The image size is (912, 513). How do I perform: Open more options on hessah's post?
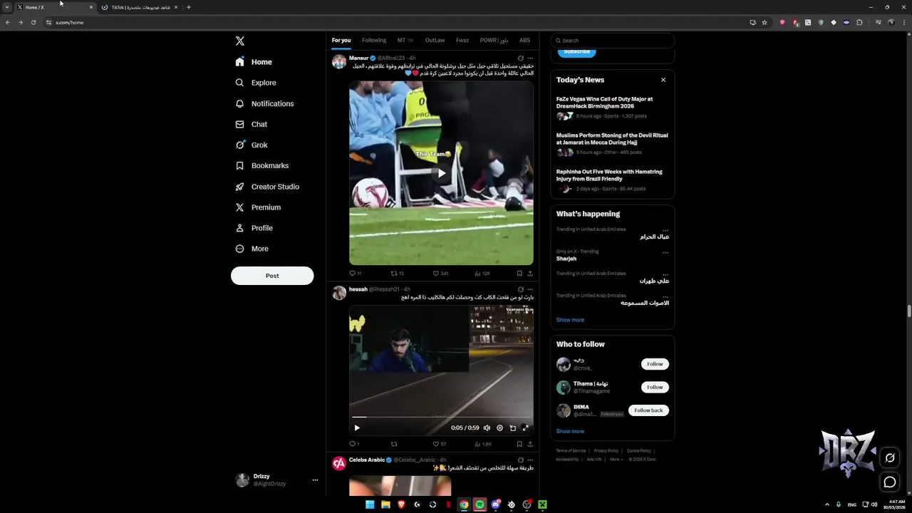[530, 289]
